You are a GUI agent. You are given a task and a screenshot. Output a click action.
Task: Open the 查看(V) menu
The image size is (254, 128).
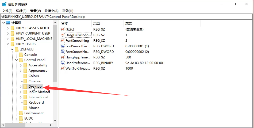(36, 11)
